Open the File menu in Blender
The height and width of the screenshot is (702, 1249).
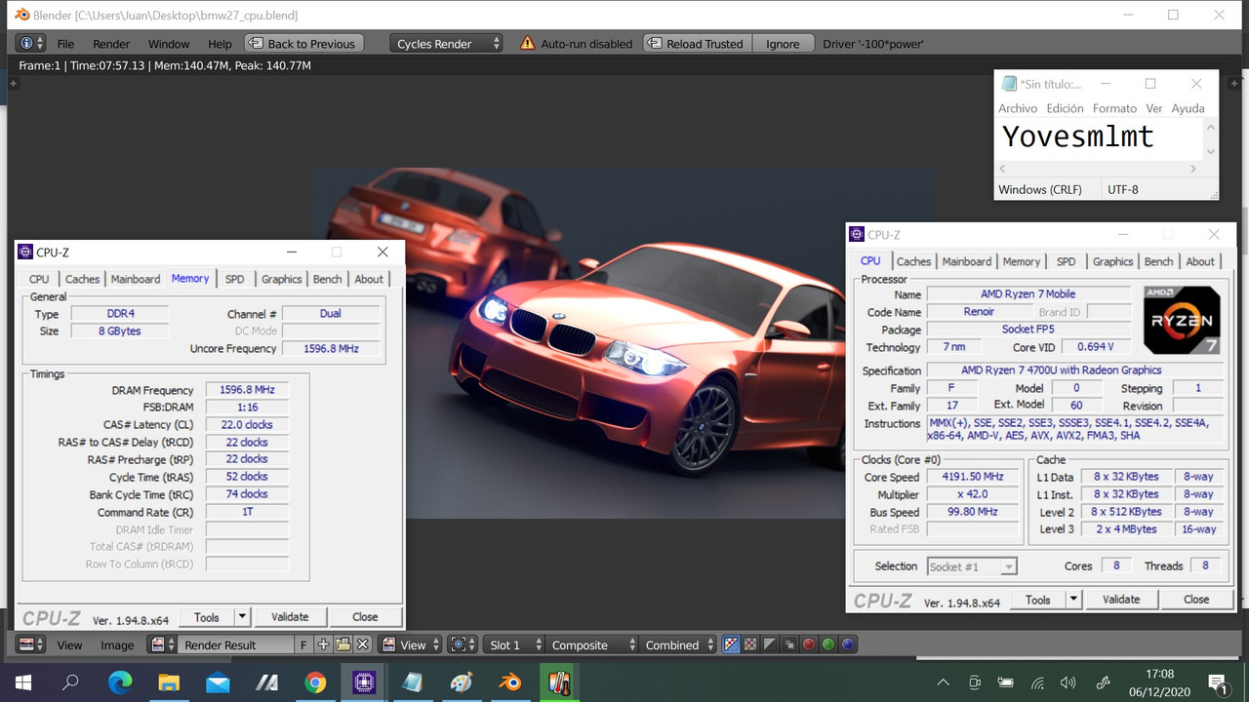pyautogui.click(x=65, y=44)
